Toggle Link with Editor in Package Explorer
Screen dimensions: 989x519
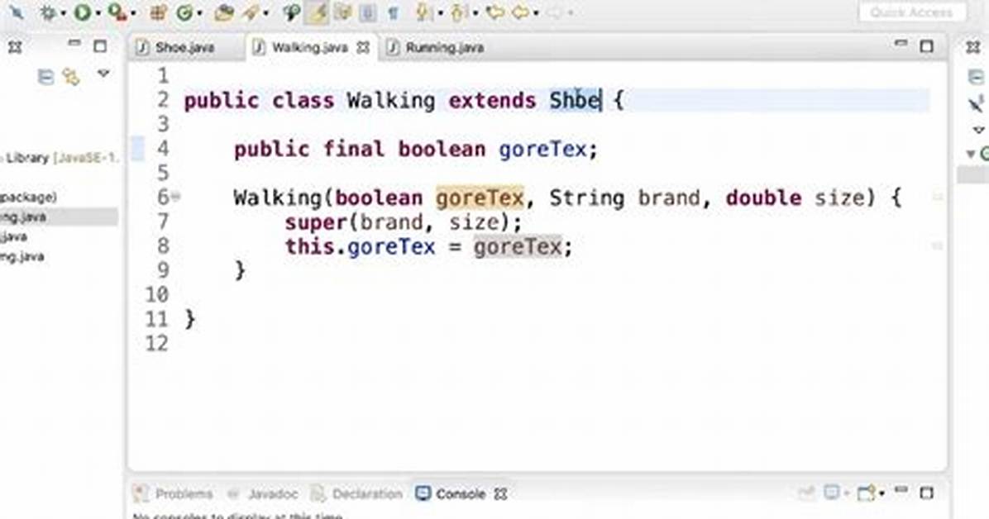pyautogui.click(x=71, y=77)
